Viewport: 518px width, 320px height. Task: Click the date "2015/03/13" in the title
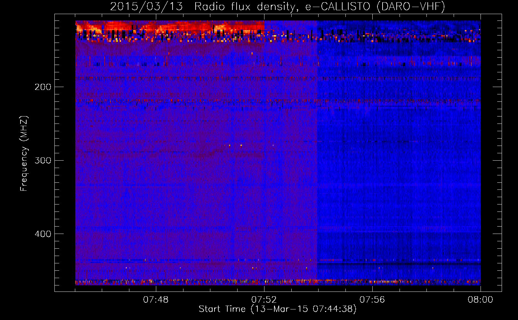tap(147, 6)
